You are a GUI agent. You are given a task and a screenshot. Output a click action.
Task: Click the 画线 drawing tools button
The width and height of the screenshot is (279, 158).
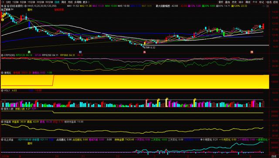pyautogui.click(x=248, y=2)
